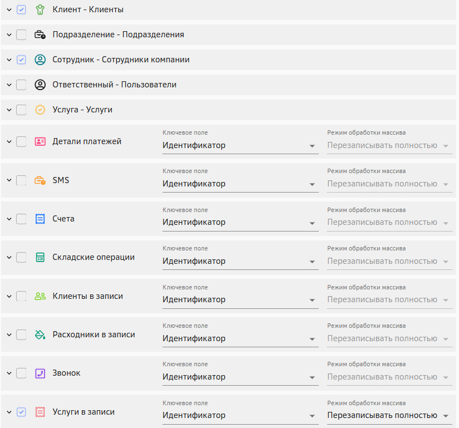Check the Услуга - Услуги checkbox

[x=21, y=110]
